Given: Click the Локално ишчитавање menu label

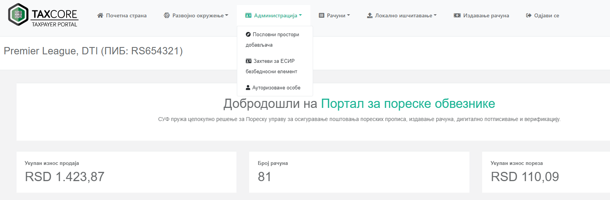Looking at the screenshot, I should (404, 15).
